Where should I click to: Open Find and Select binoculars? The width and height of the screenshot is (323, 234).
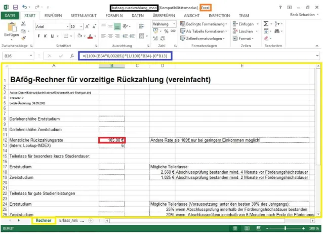point(277,31)
